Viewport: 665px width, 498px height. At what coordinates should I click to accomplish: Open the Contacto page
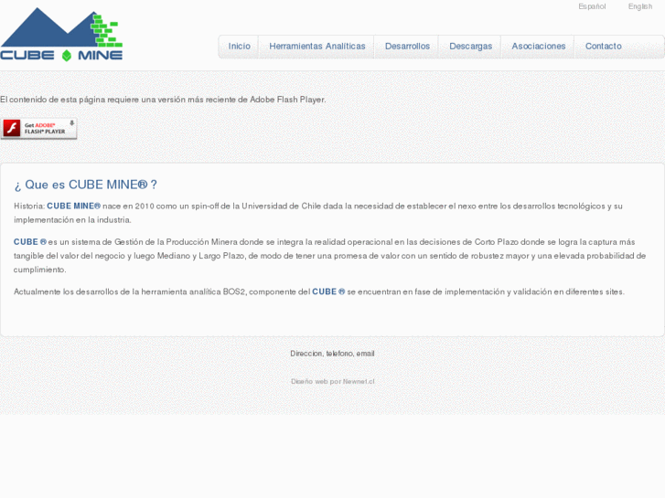coord(603,47)
